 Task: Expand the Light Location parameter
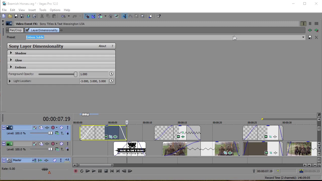click(10, 81)
